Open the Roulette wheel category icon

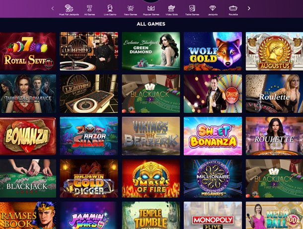233,8
